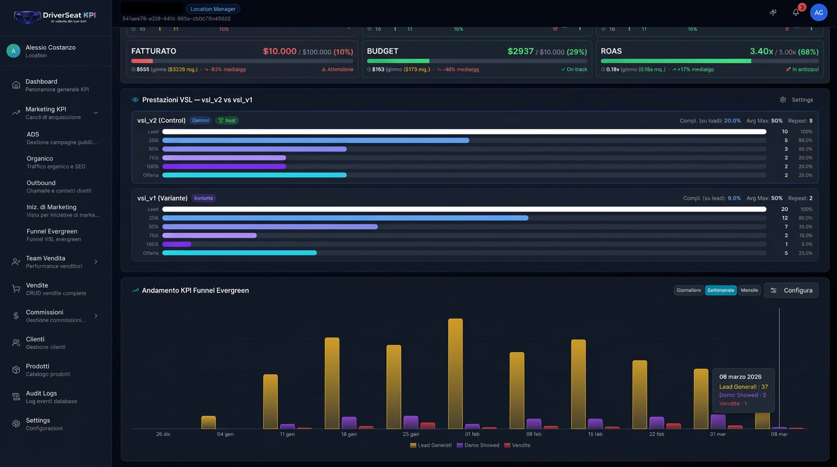This screenshot has height=467, width=837.
Task: Go to the ADS campaigns page
Action: (33, 137)
